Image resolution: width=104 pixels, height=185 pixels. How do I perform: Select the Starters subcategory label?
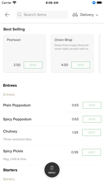pyautogui.click(x=9, y=179)
